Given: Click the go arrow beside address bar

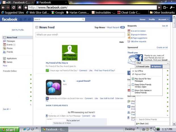Looking at the screenshot, I should (159, 7).
